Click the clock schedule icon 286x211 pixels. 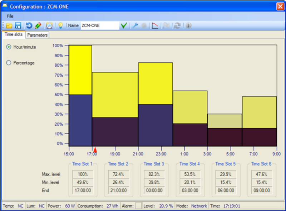(x=49, y=25)
